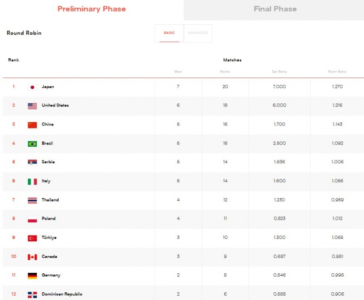Click the Canada flag icon
The width and height of the screenshot is (364, 300).
[x=32, y=257]
